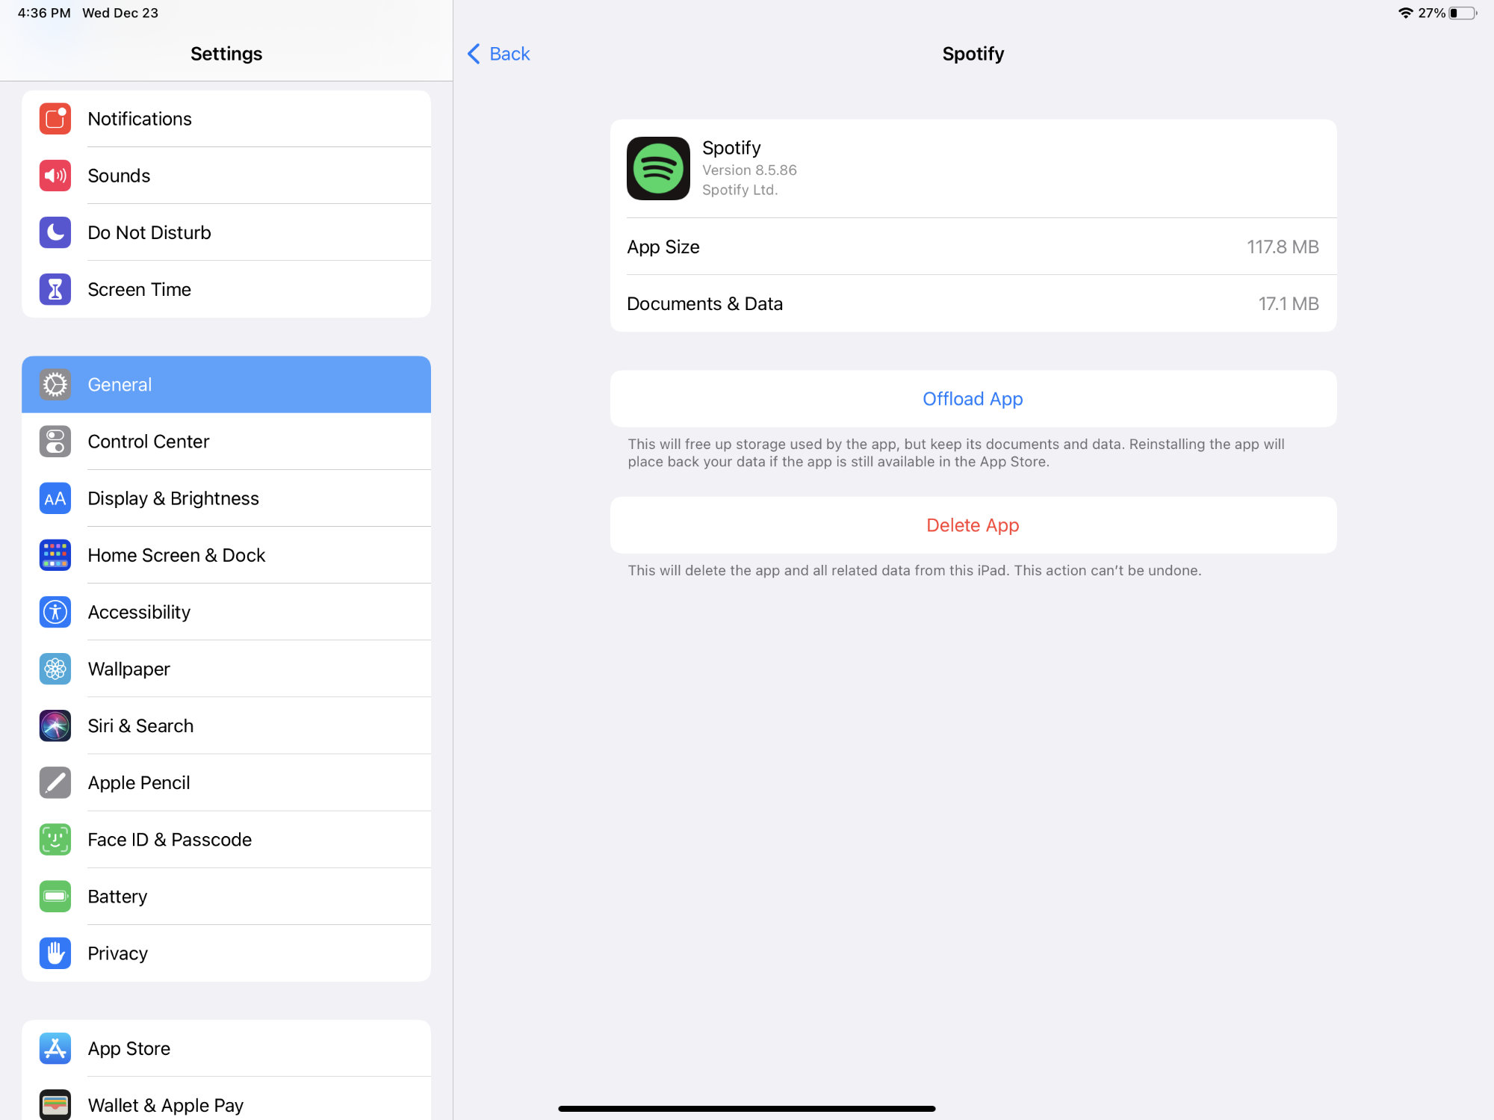Open Accessibility settings
1494x1120 pixels.
(226, 612)
